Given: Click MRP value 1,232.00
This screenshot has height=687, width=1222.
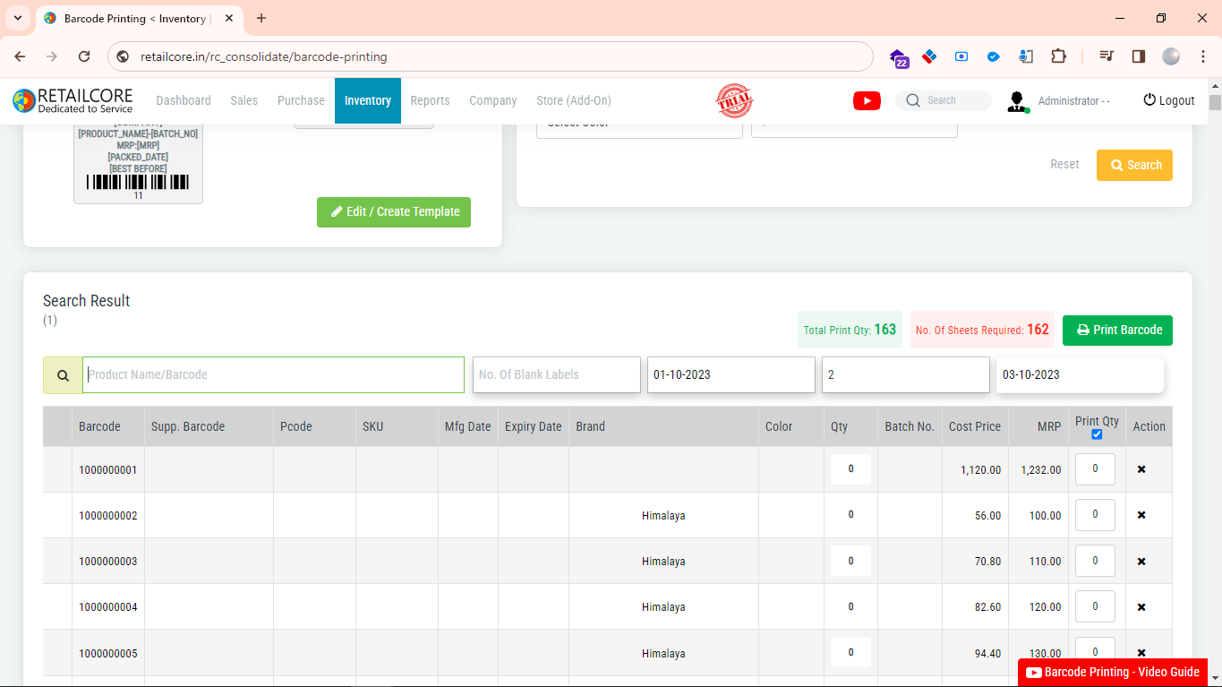Looking at the screenshot, I should 1041,469.
